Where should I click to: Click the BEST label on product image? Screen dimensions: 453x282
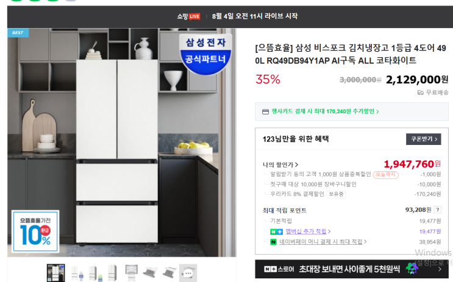(18, 33)
